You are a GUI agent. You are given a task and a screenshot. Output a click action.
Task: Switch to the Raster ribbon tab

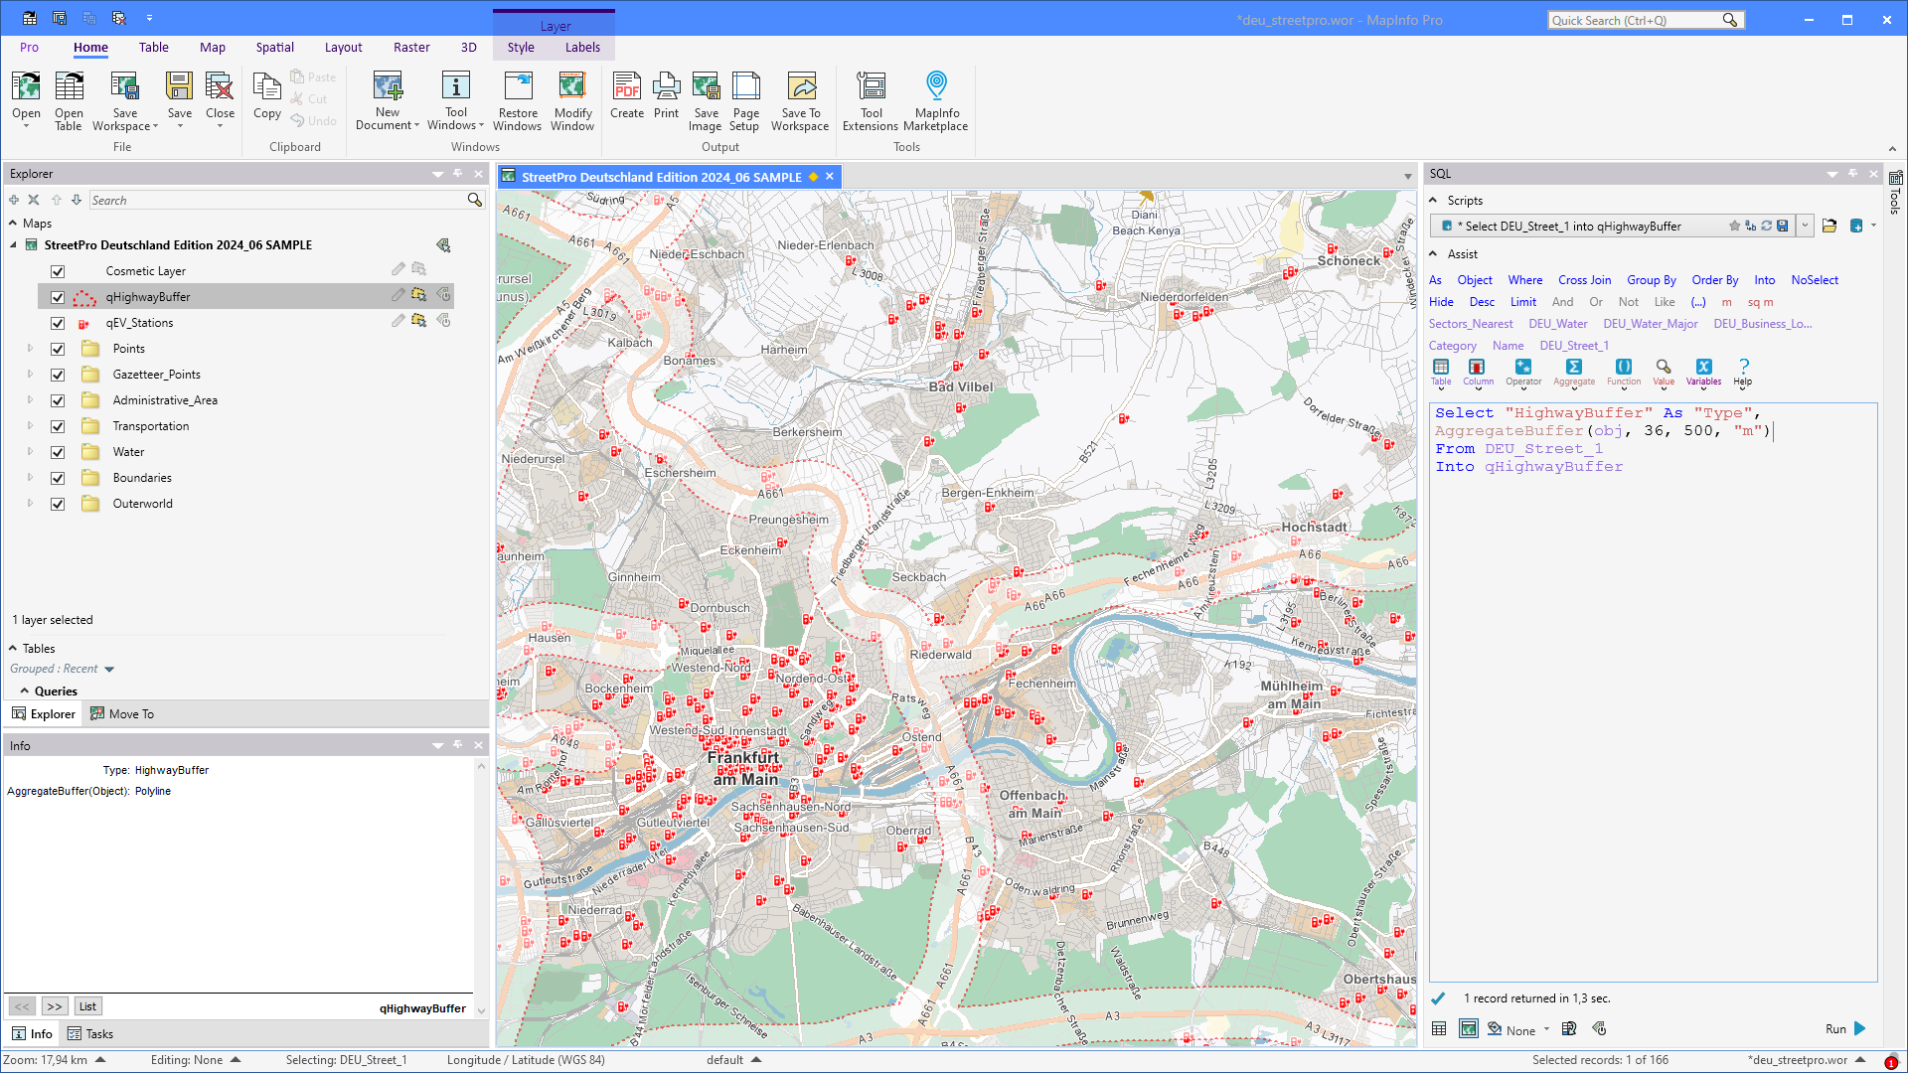pos(411,48)
